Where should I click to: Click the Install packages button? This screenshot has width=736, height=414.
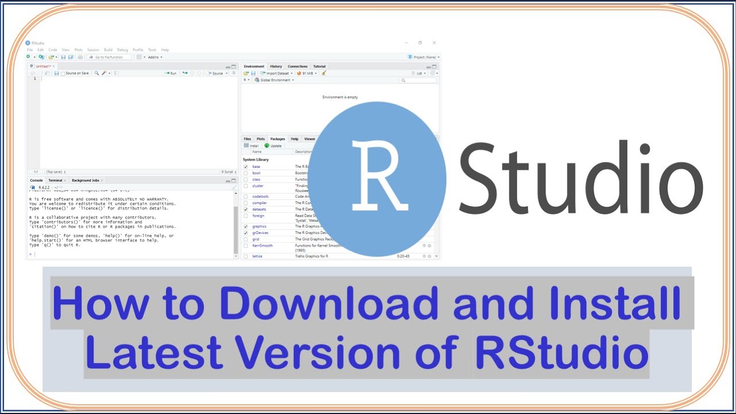251,145
